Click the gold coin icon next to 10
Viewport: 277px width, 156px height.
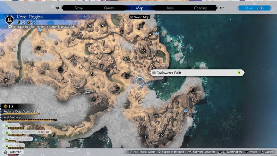5,106
